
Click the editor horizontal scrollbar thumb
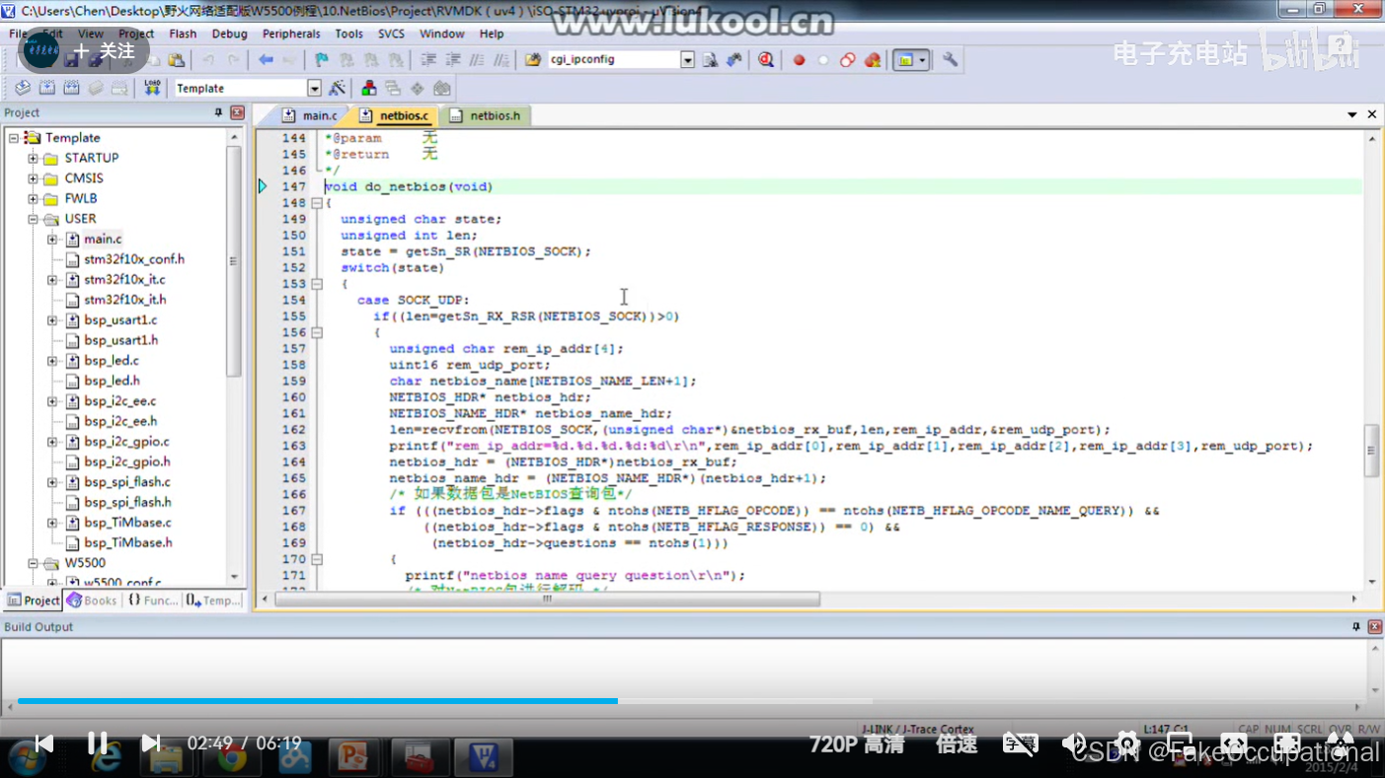click(547, 599)
